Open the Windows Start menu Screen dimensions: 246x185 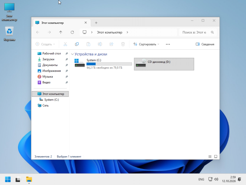click(8, 179)
